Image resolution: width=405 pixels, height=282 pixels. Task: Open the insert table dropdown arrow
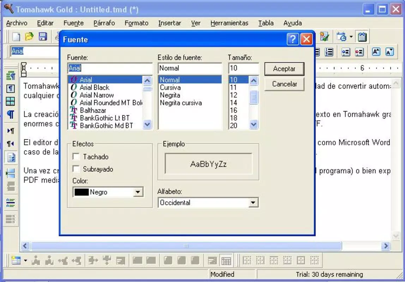[x=25, y=260]
